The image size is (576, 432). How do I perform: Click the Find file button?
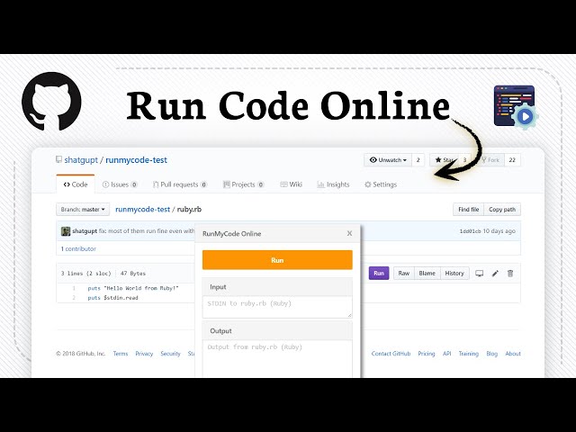(468, 210)
